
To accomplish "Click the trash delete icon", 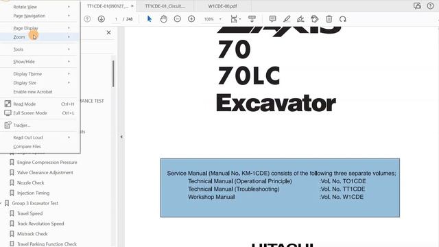I will click(329, 19).
